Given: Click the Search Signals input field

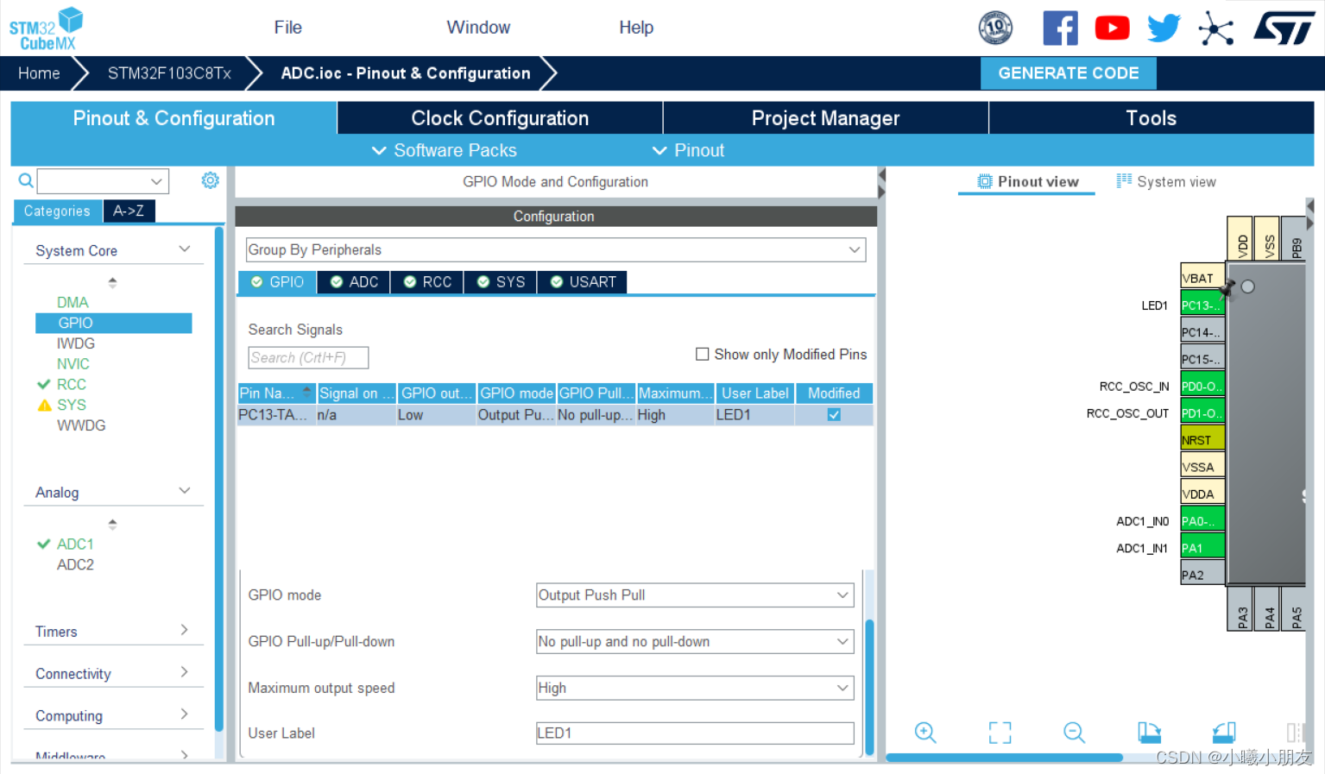Looking at the screenshot, I should pyautogui.click(x=308, y=357).
